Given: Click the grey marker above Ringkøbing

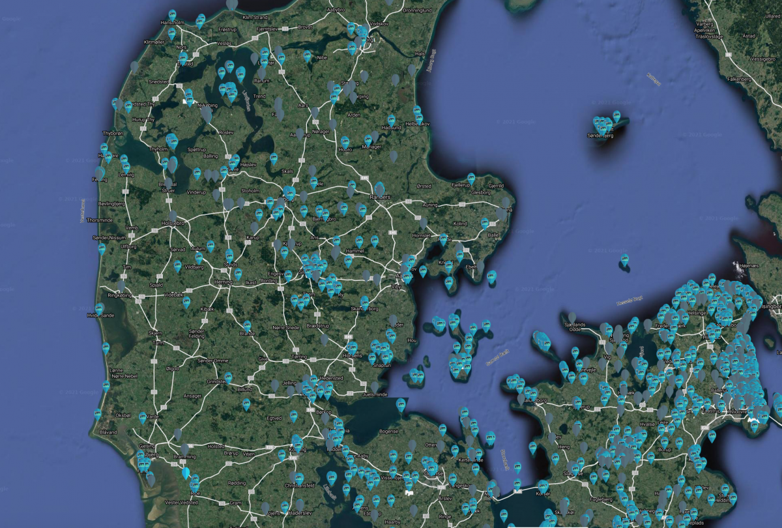Looking at the screenshot, I should [x=121, y=286].
